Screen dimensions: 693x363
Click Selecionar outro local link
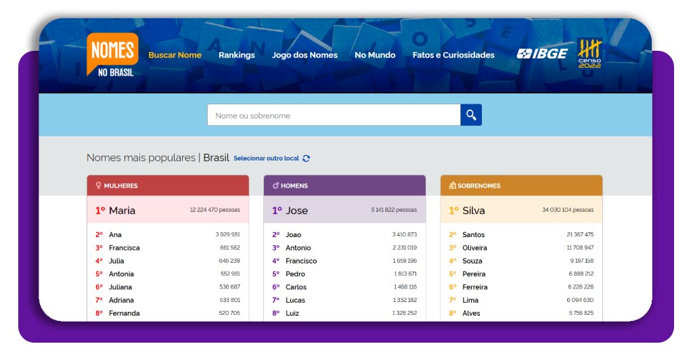266,158
